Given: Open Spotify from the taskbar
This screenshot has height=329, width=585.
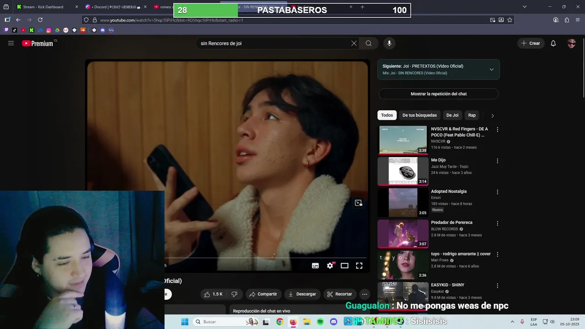Looking at the screenshot, I should 320,322.
